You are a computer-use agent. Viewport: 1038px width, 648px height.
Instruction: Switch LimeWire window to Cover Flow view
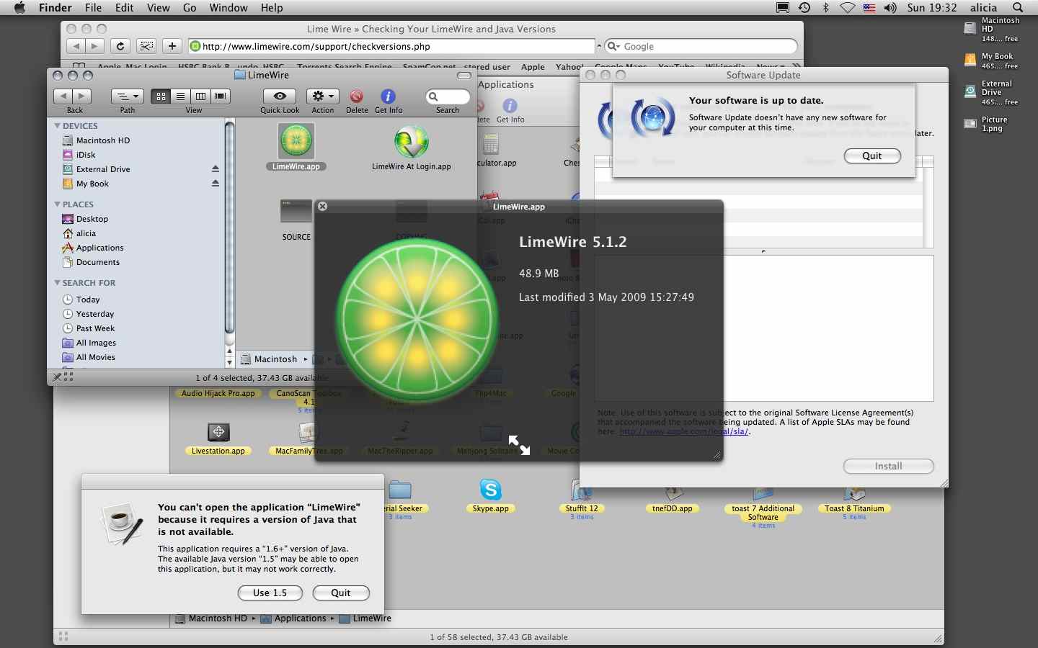click(x=221, y=96)
